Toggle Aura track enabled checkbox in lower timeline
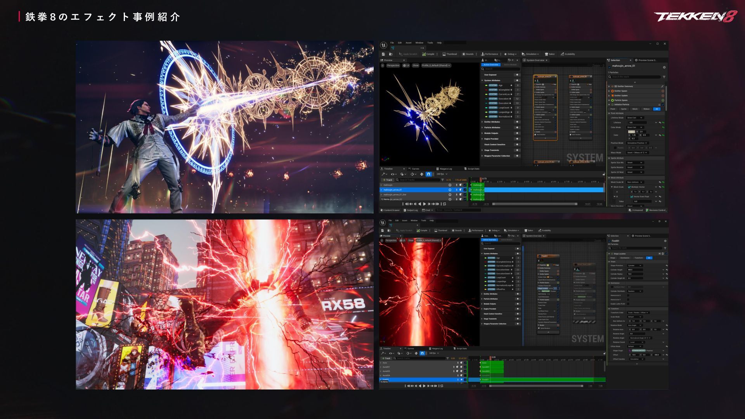745x419 pixels. [465, 363]
